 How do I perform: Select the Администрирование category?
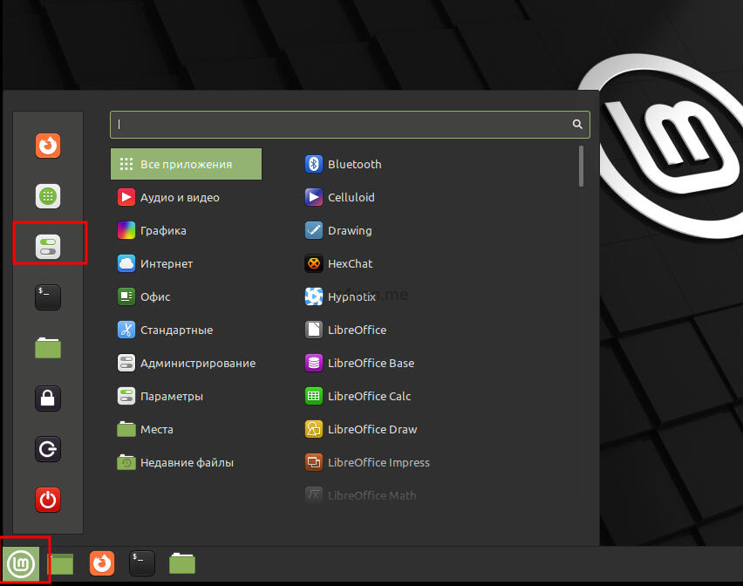[x=197, y=364]
